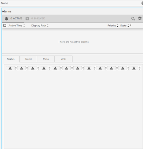The image size is (143, 149).
Task: Click the second warning triangle in Status row
Action: click(x=22, y=68)
